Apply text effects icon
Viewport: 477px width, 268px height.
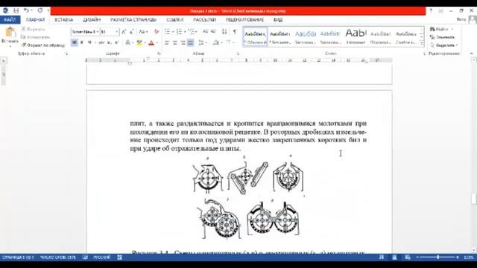pyautogui.click(x=128, y=42)
